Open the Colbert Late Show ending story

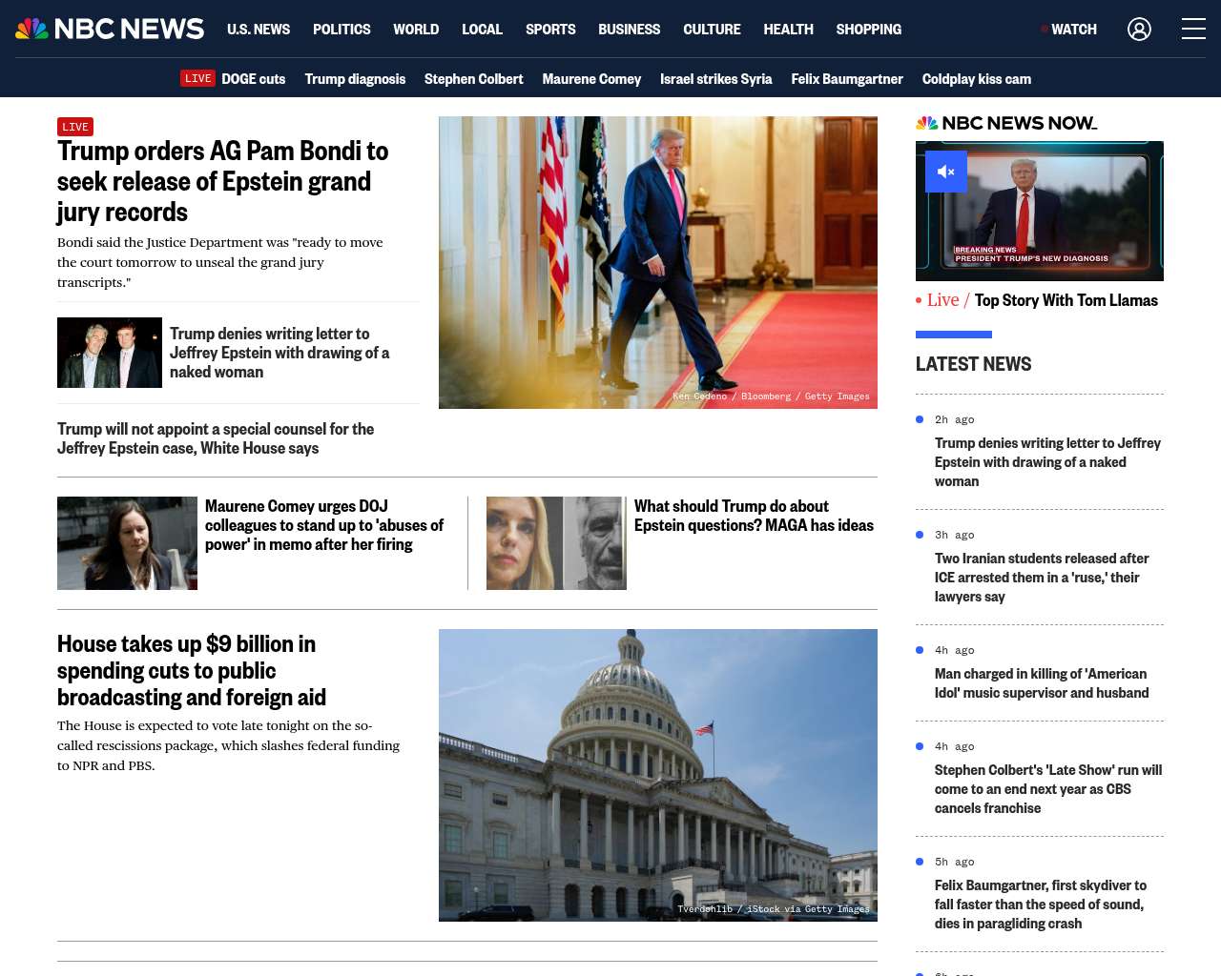pyautogui.click(x=1048, y=789)
